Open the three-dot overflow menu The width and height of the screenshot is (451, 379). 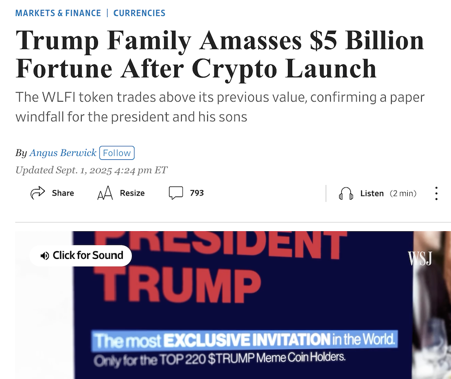436,193
